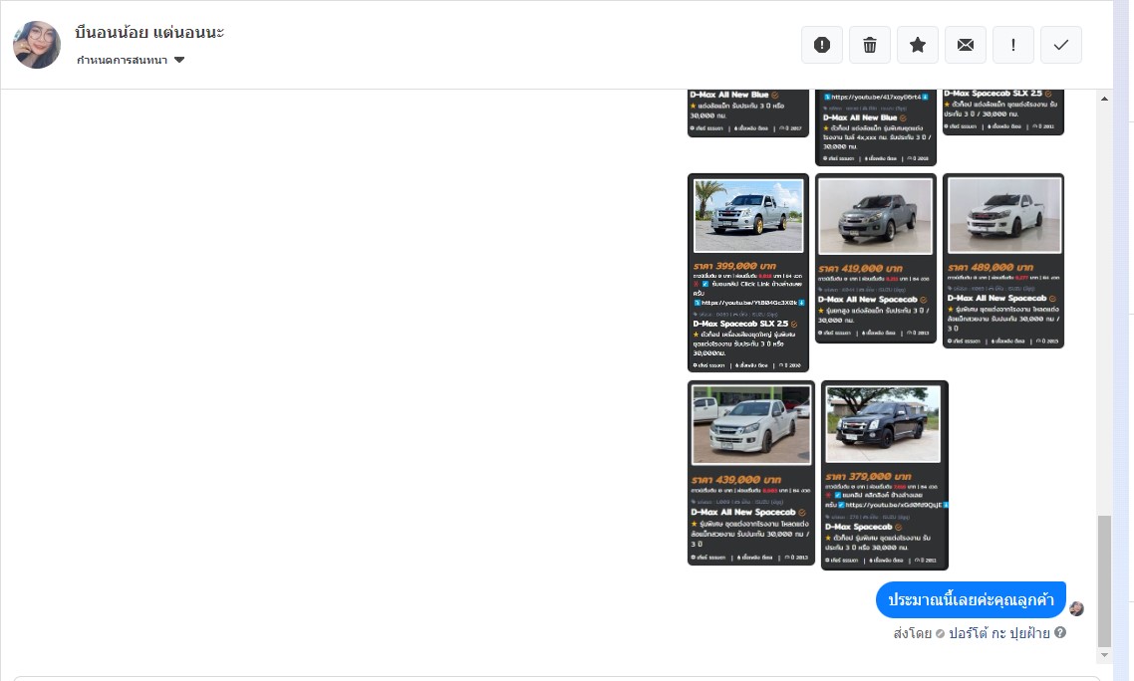Open the กำหนดการสนทนา dropdown
Screen dimensions: 1134x681
click(x=131, y=60)
